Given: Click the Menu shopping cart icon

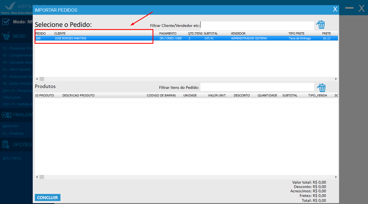Looking at the screenshot, I should tap(6, 36).
